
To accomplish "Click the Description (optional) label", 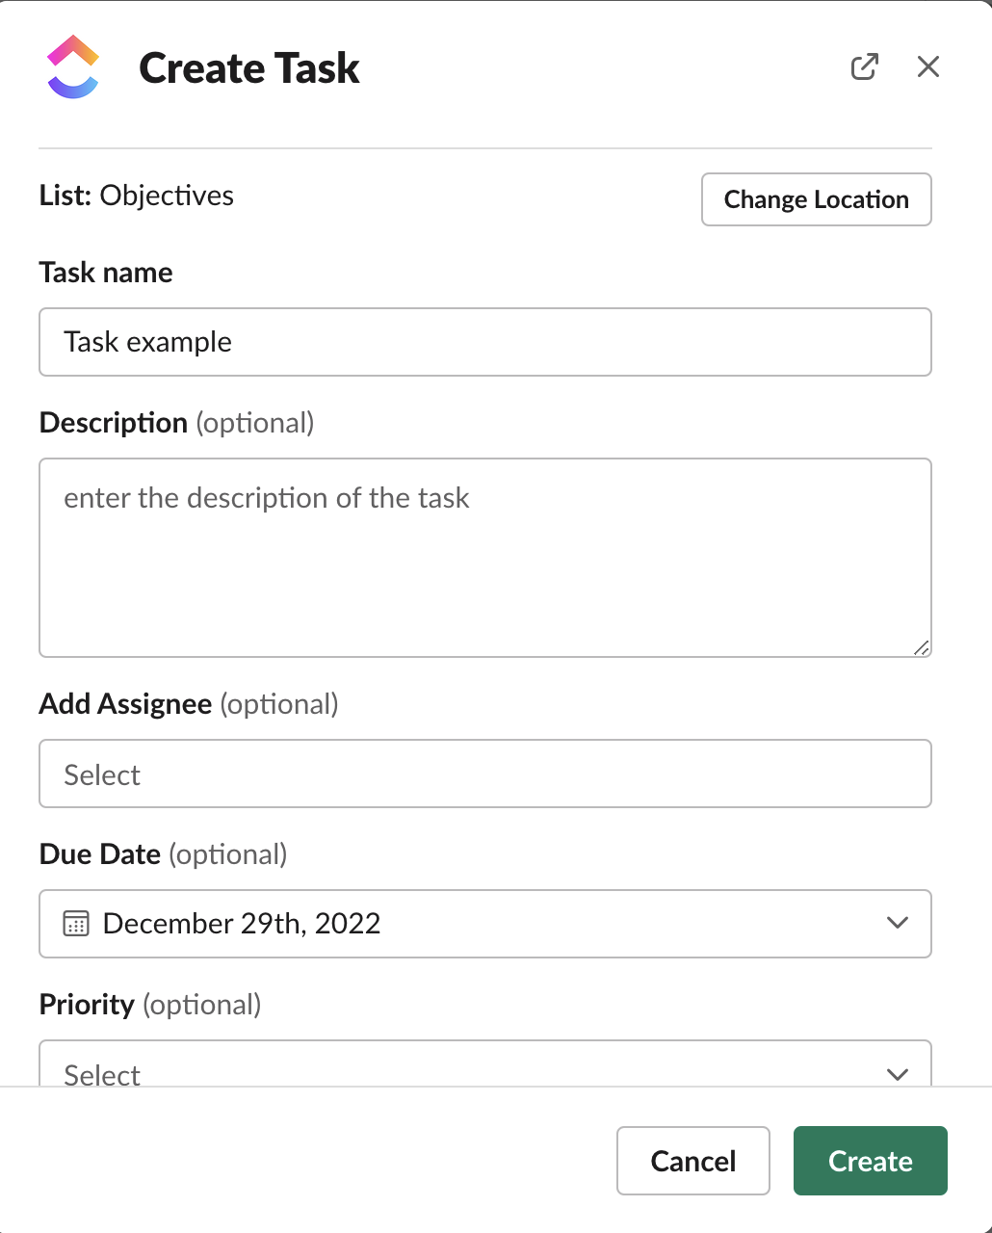I will tap(176, 423).
